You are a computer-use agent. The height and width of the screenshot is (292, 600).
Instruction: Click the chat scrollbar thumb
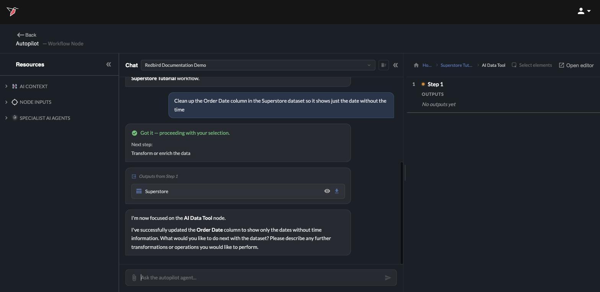[x=402, y=213]
